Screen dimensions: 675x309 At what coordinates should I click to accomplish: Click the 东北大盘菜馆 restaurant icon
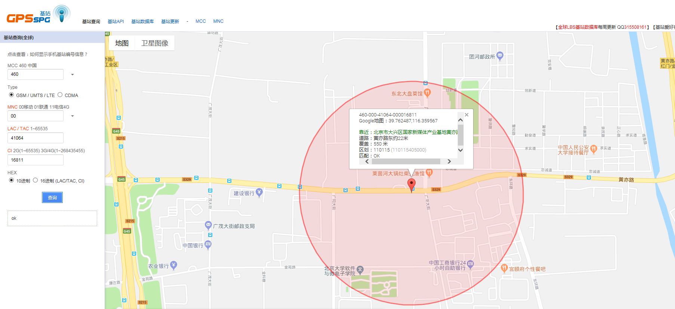[x=428, y=93]
